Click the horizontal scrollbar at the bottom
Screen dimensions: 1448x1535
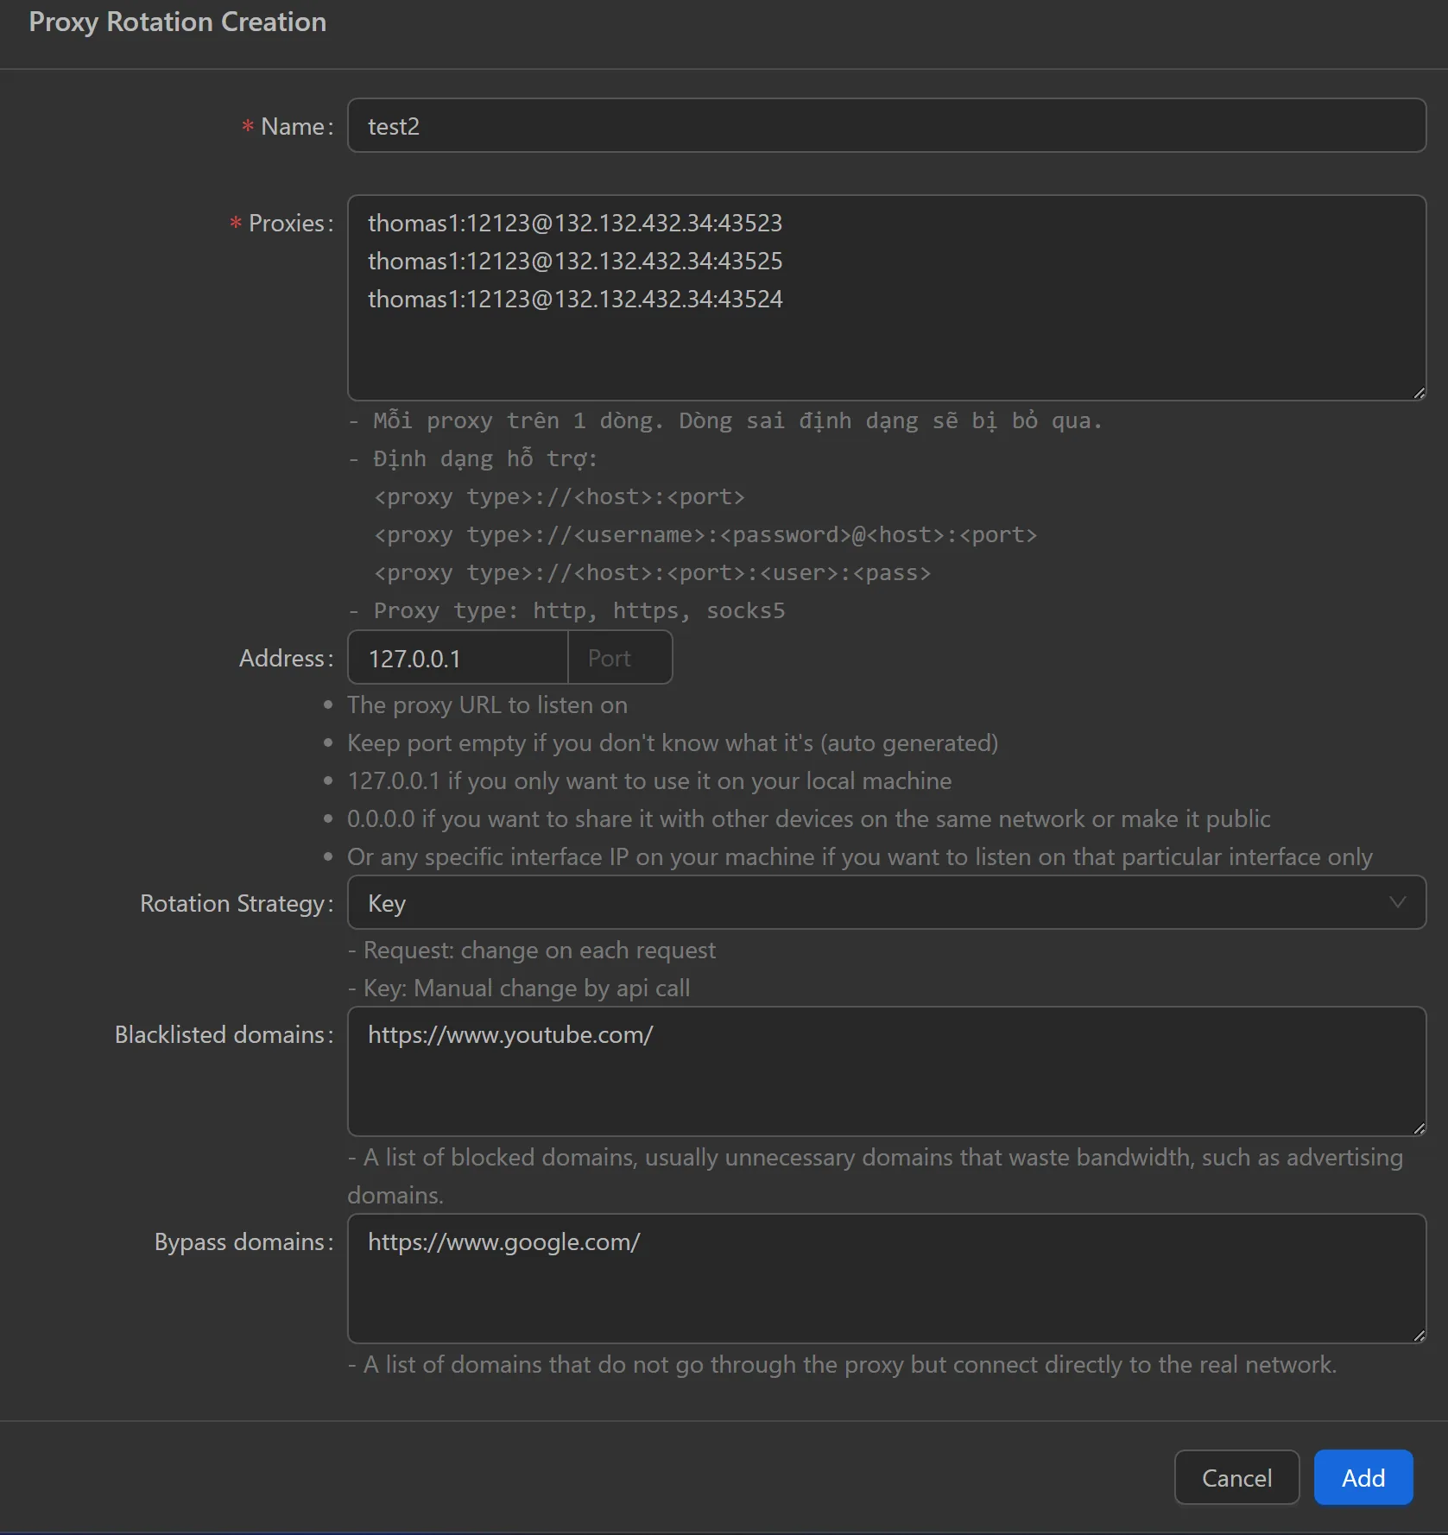click(x=724, y=1530)
